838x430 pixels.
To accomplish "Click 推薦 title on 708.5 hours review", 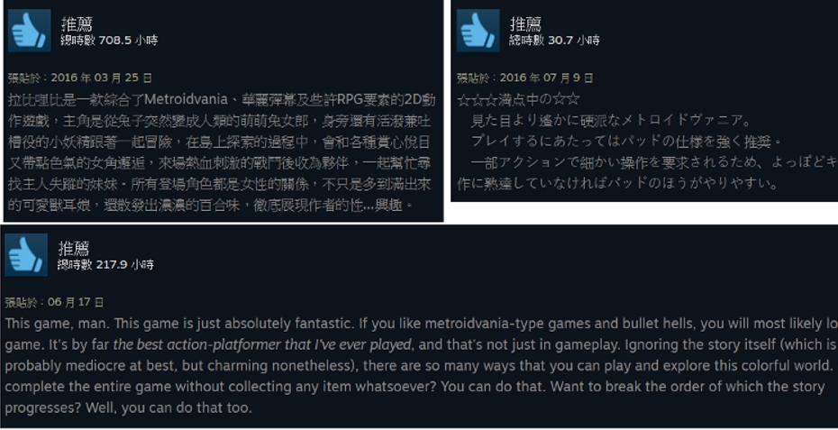I will tap(77, 24).
